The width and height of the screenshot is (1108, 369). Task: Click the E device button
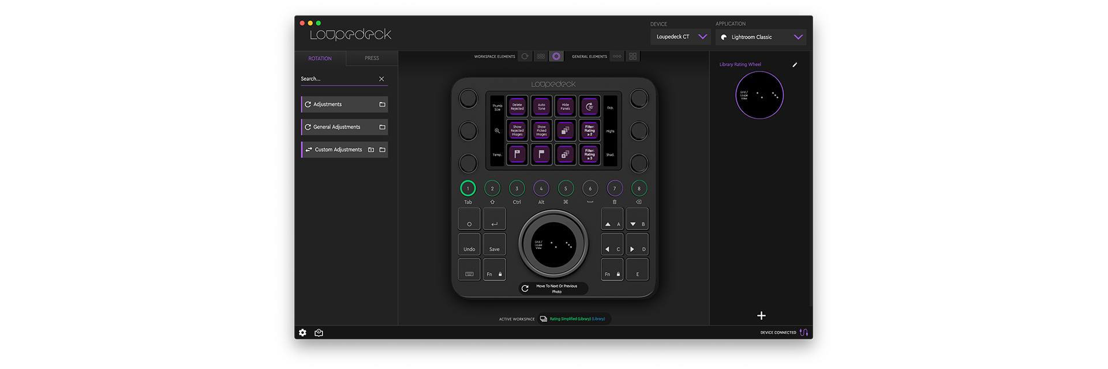point(638,269)
